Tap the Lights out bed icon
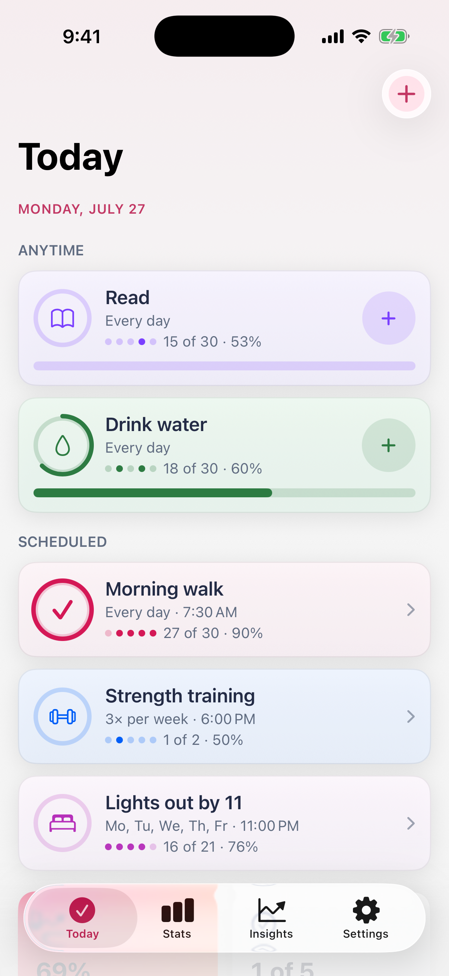The width and height of the screenshot is (449, 976). coord(63,823)
